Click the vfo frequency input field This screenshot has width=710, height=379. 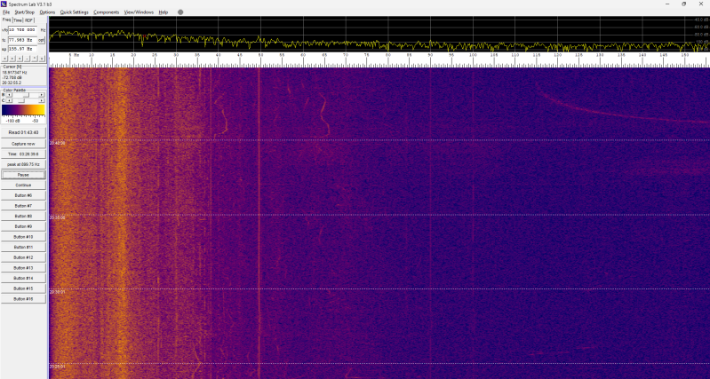[22, 30]
